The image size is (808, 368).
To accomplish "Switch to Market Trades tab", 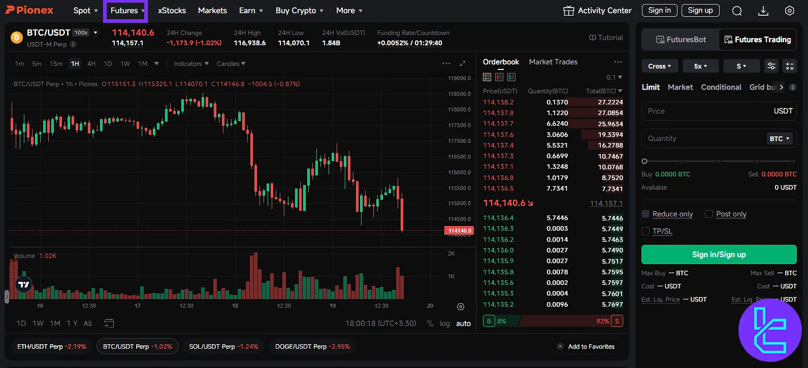I will point(553,62).
